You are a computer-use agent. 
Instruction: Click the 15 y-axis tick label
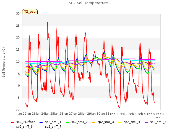coord(18,50)
